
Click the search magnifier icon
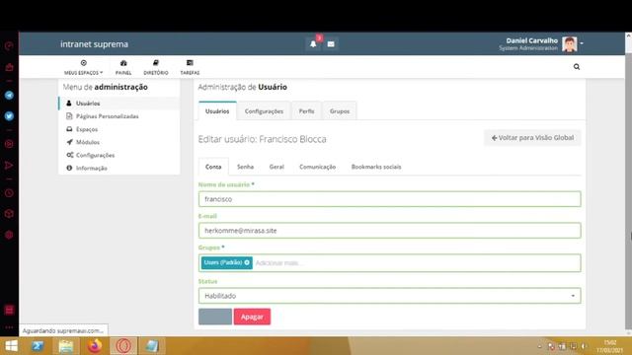pyautogui.click(x=577, y=67)
